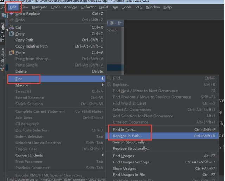Select Paste from Edit menu
The height and width of the screenshot is (181, 225).
tap(57, 52)
